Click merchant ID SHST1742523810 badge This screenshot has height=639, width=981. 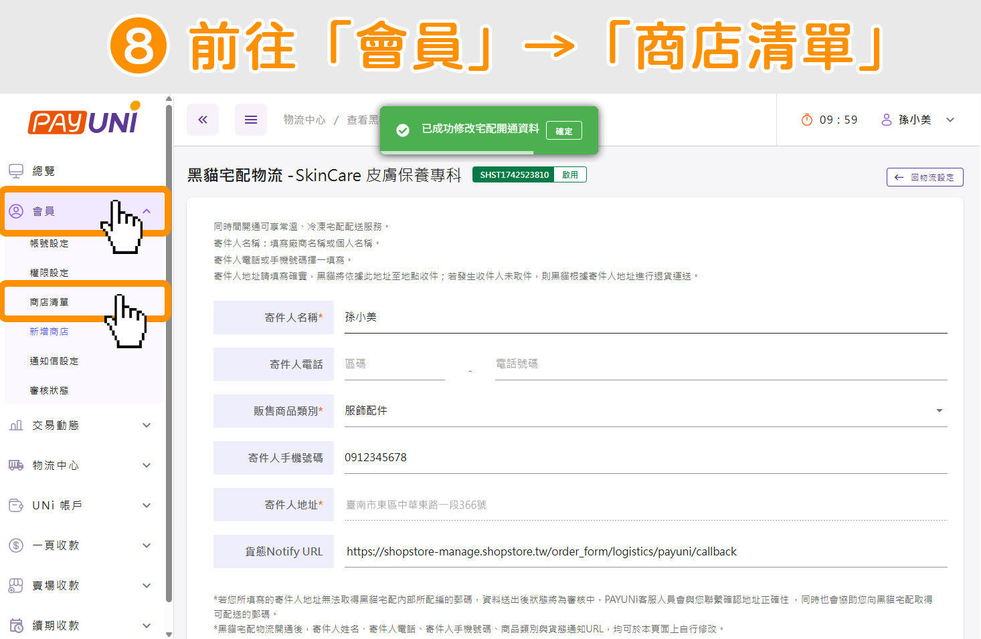(514, 174)
